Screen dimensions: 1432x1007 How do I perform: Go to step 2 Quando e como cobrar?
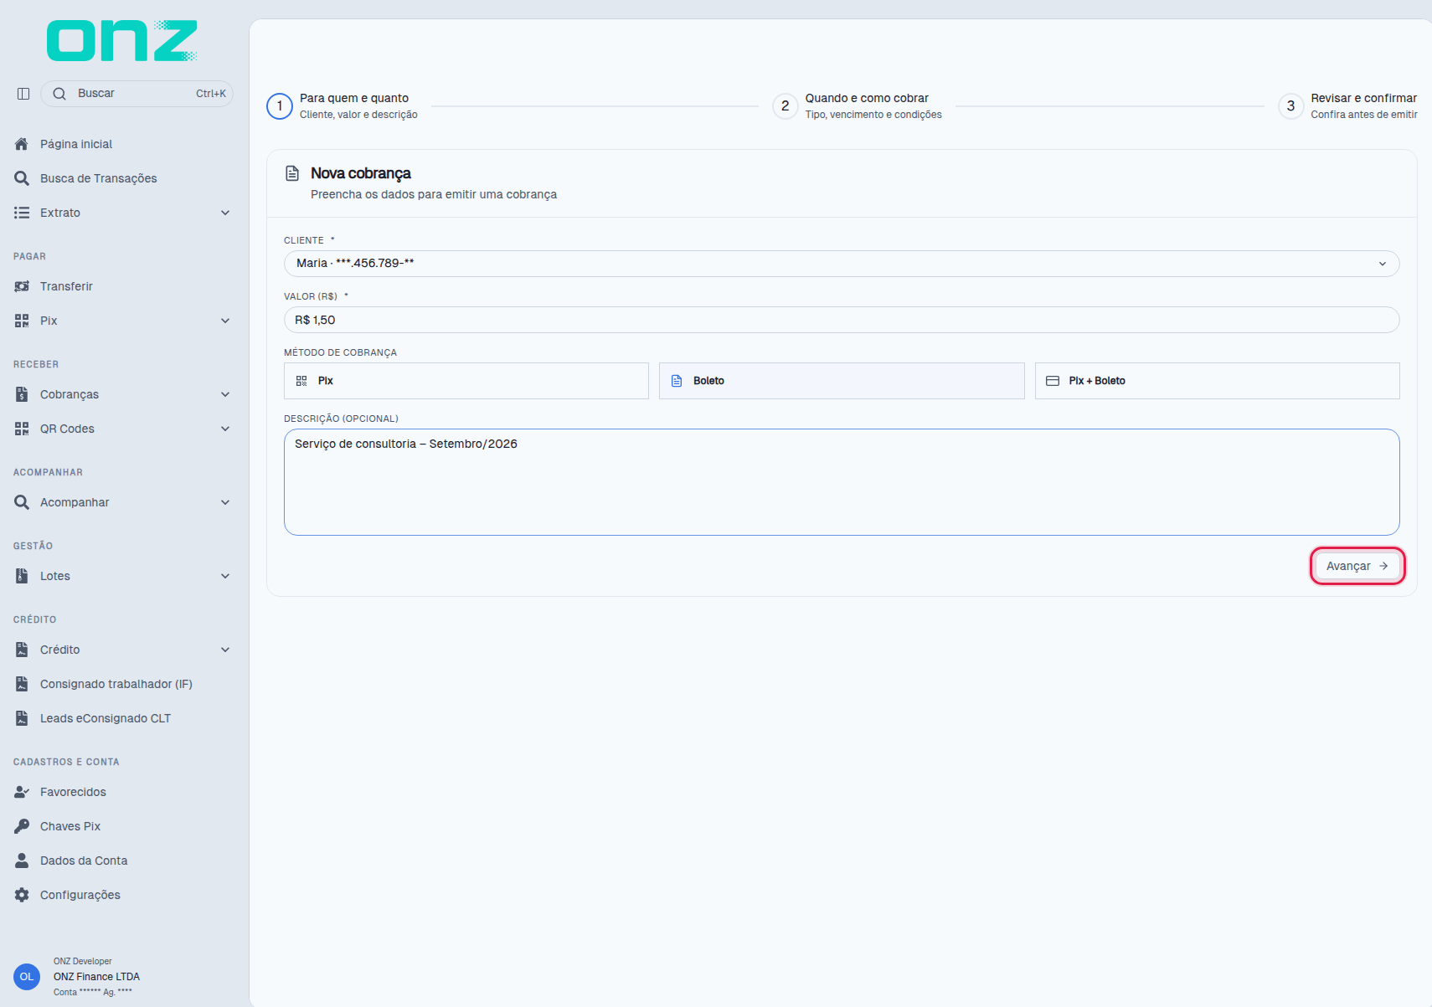click(858, 106)
